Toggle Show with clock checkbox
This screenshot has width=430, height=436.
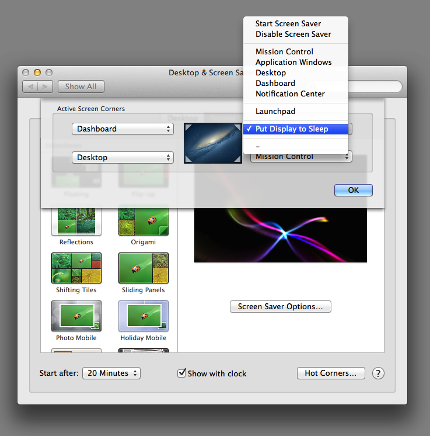point(181,373)
